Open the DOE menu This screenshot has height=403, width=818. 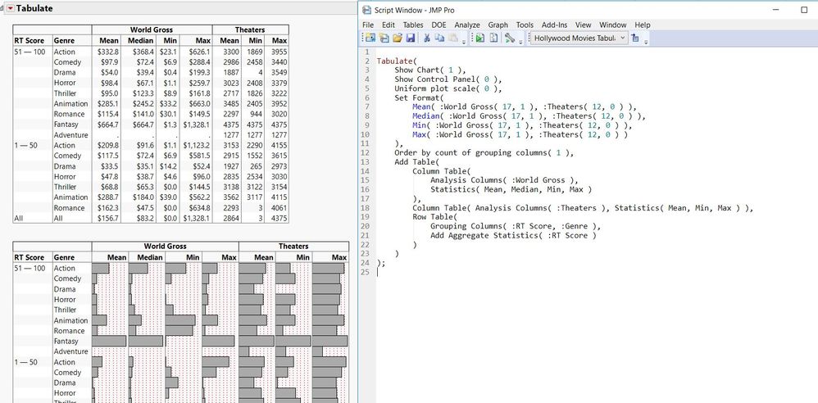[x=439, y=25]
